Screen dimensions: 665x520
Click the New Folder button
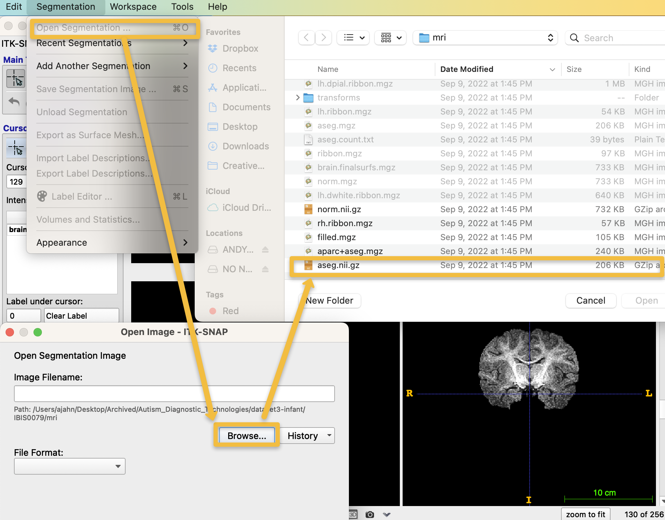[x=330, y=300]
